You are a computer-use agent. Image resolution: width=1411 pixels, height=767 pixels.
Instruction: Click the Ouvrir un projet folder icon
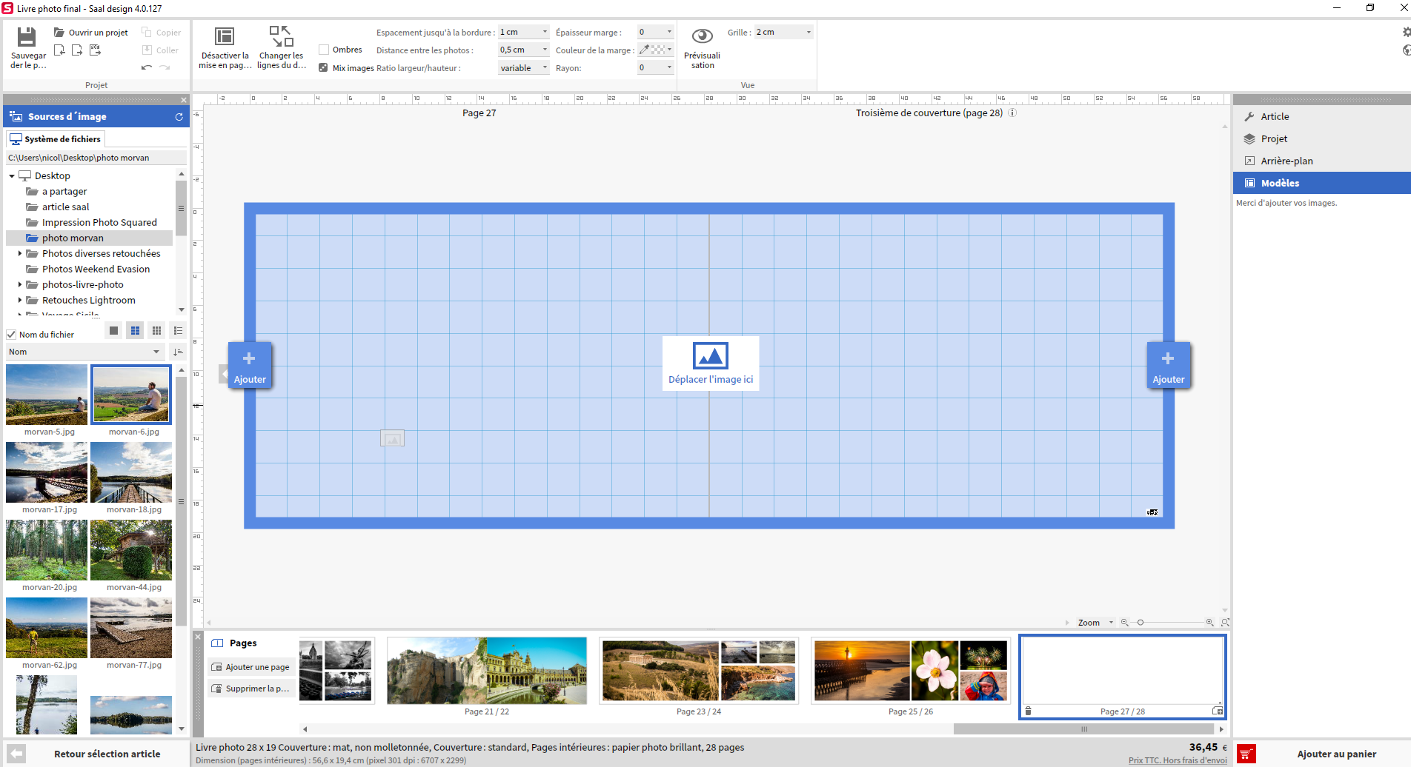pos(59,33)
